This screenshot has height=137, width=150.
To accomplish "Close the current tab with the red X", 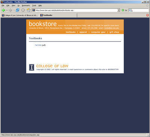I will click(x=147, y=15).
